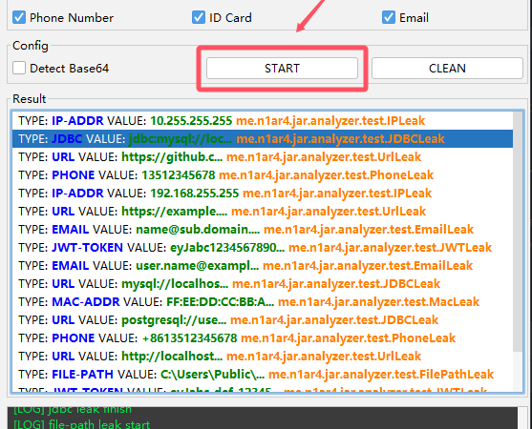Screen dimensions: 532x429
Task: Select the URL postgresql://use... result row
Action: click(x=263, y=320)
